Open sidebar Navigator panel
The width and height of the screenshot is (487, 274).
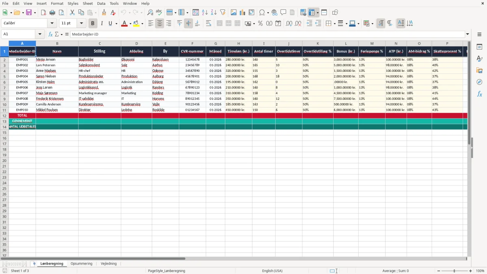tap(479, 82)
